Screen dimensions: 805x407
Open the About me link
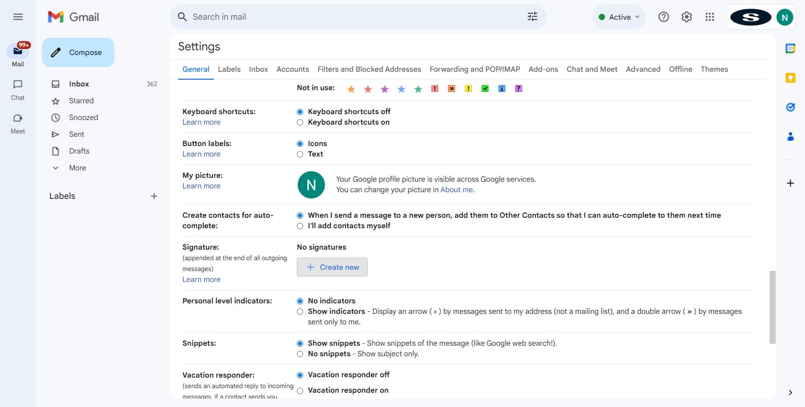456,190
